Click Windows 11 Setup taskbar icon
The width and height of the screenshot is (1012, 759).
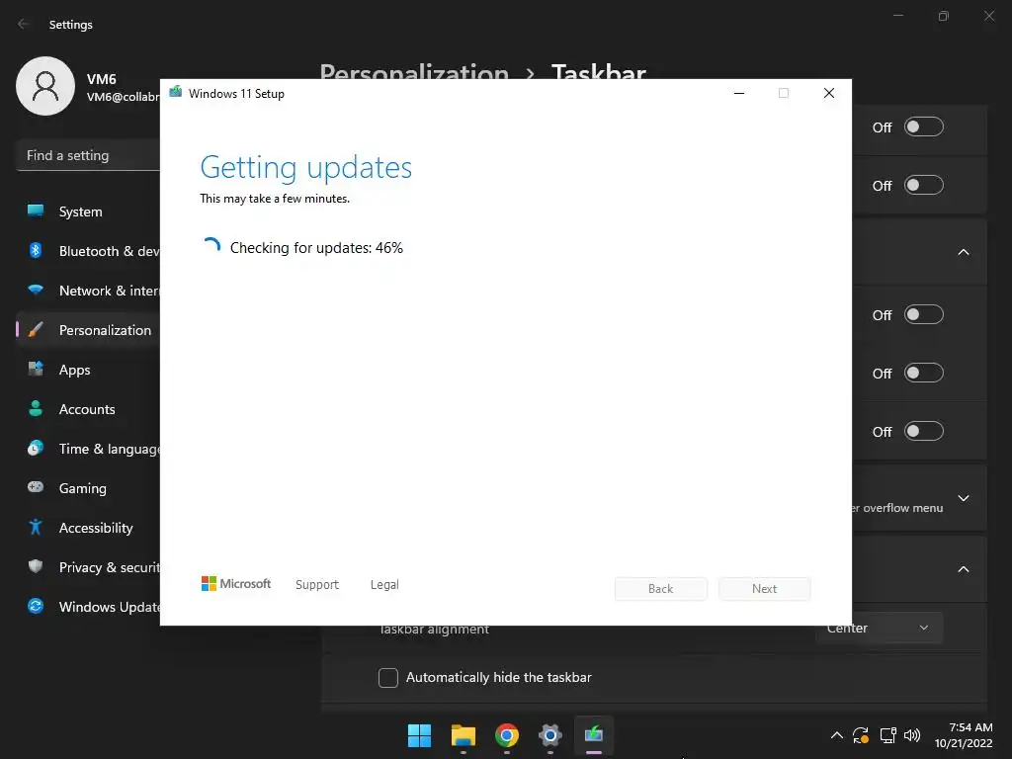click(x=594, y=735)
